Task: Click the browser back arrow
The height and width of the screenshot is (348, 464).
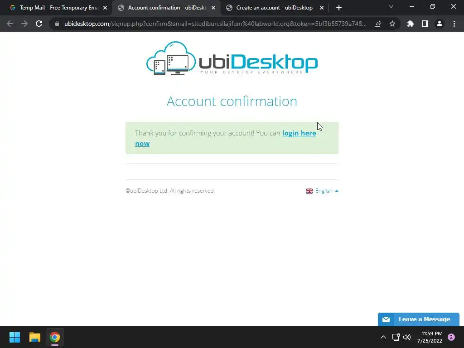Action: (x=10, y=24)
